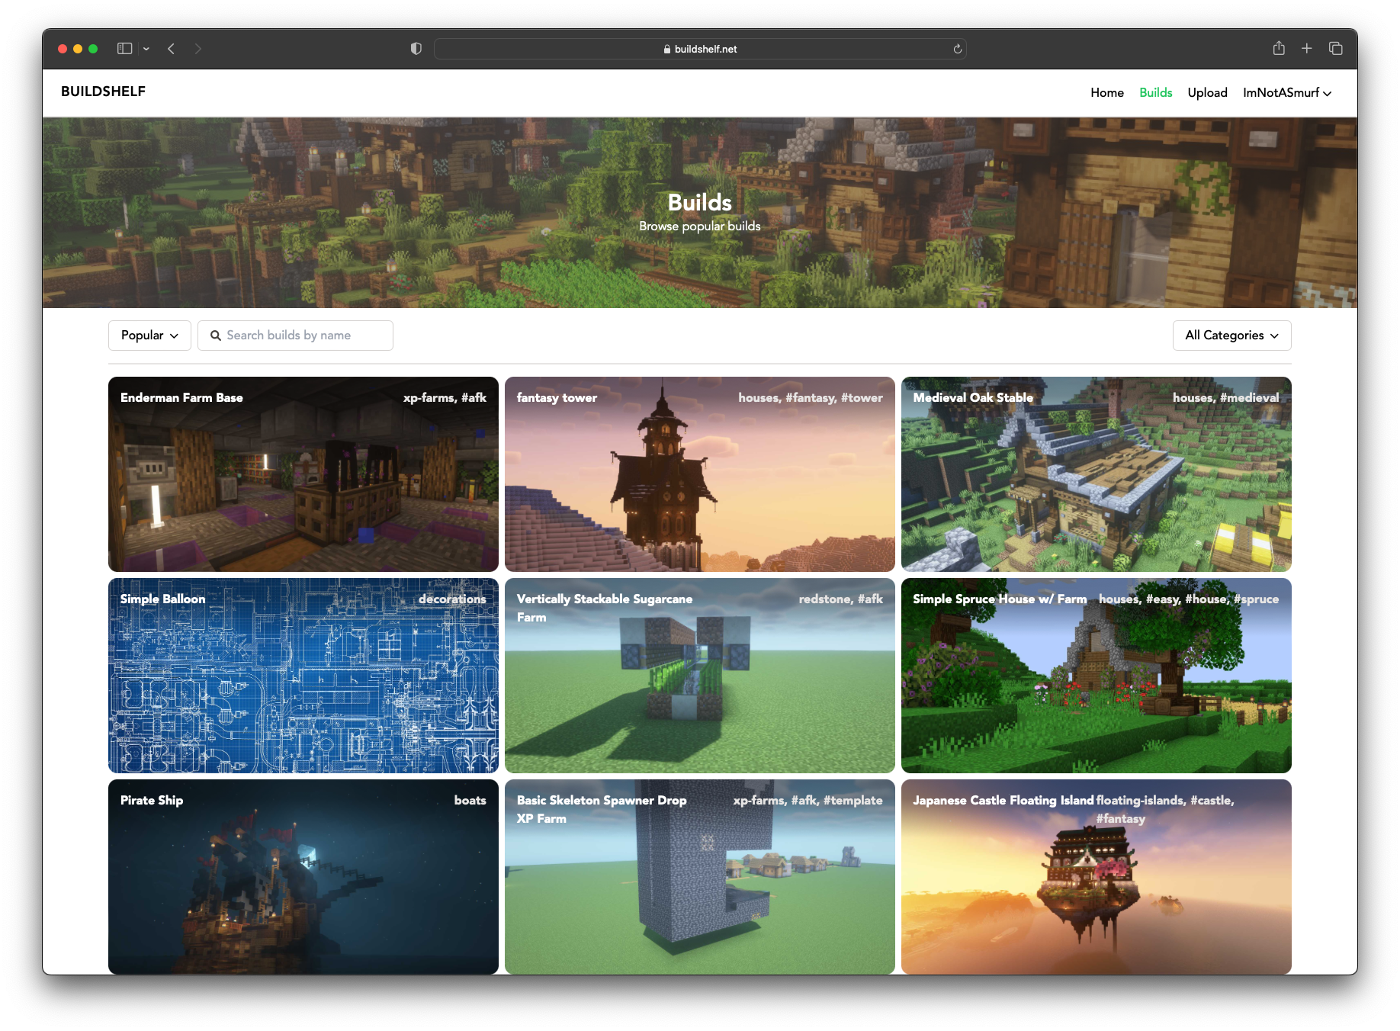The image size is (1400, 1031).
Task: Expand the ImNotASmurf account menu
Action: tap(1287, 92)
